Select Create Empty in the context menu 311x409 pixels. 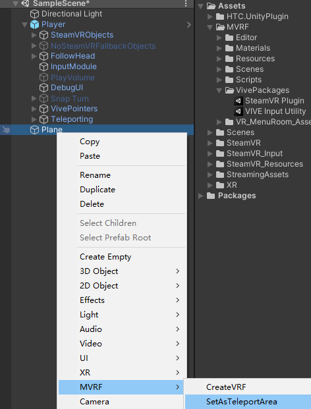105,257
